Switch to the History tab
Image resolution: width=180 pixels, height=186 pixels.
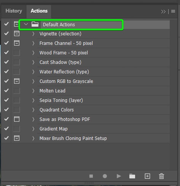14,11
